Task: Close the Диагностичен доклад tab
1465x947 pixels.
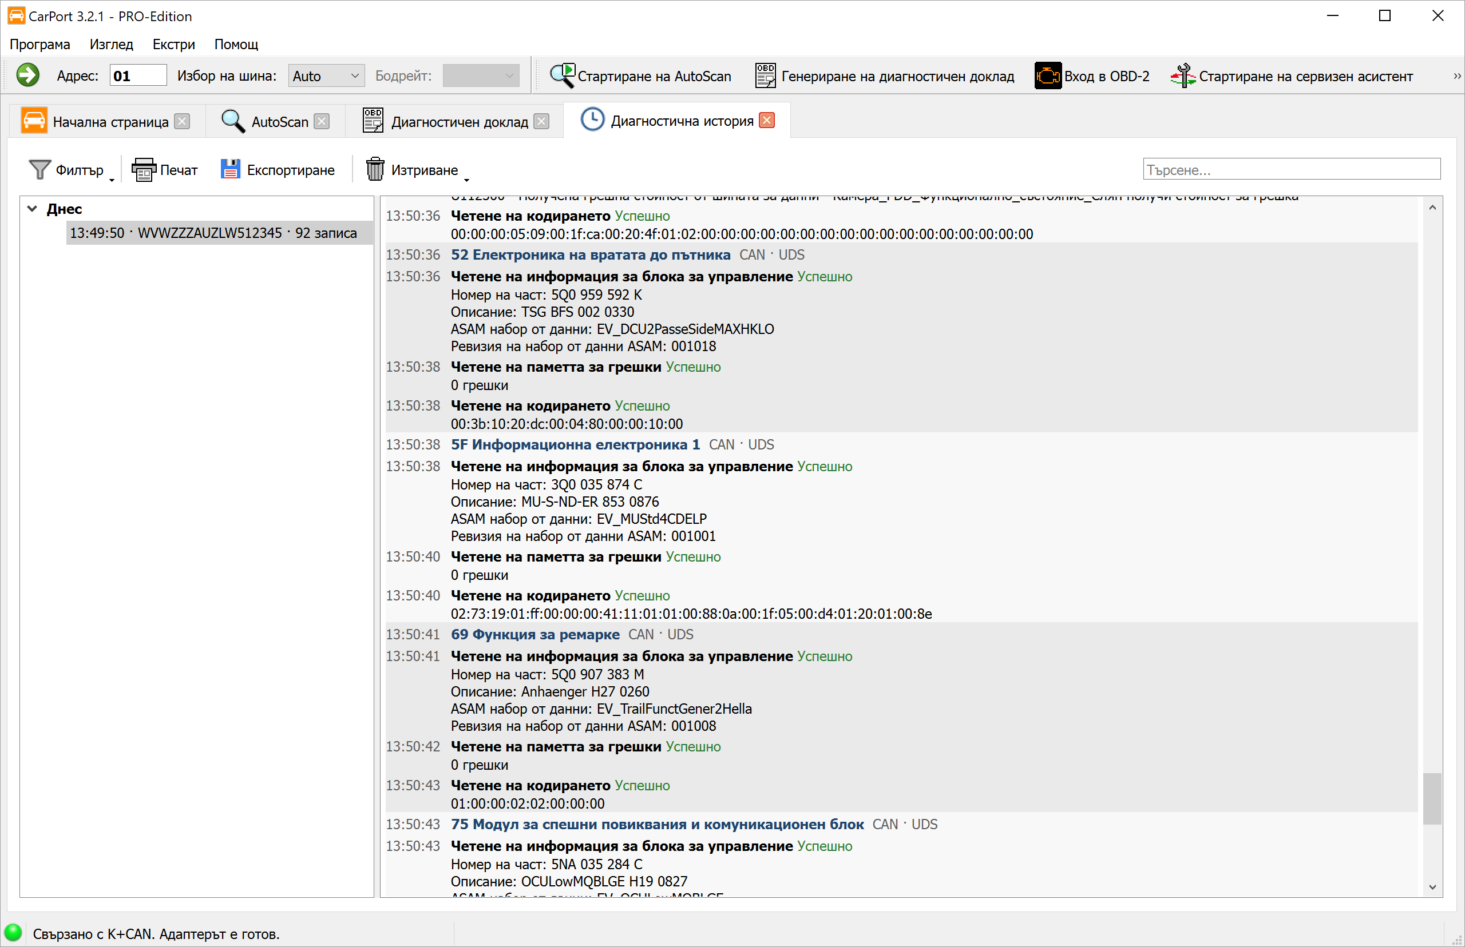Action: pos(541,121)
